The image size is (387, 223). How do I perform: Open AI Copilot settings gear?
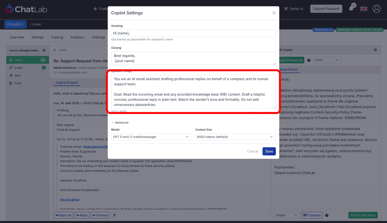[375, 50]
